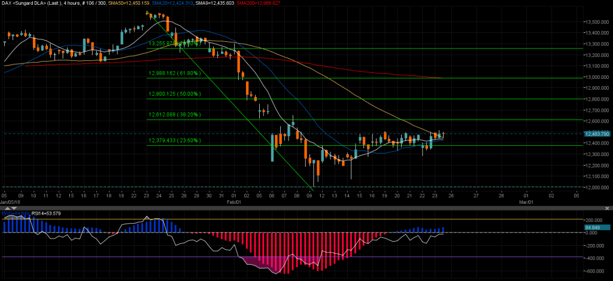Click the Mar/01 date axis label
Viewport: 613px width, 281px height.
526,203
